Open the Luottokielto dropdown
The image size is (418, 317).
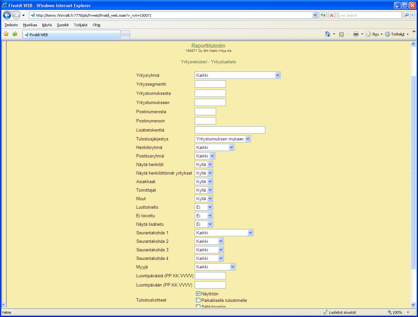[204, 207]
